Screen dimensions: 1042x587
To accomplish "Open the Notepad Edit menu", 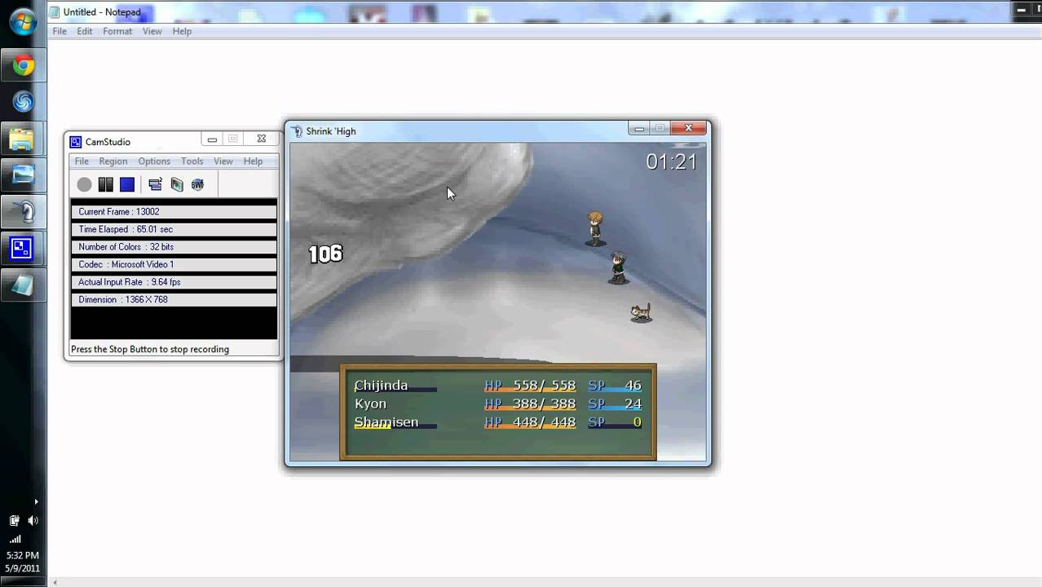I will pos(85,31).
